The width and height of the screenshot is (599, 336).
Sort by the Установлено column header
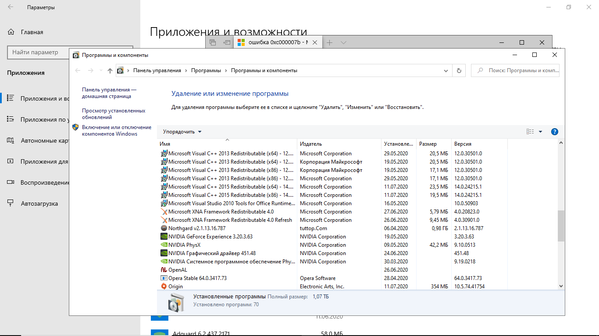click(x=399, y=144)
